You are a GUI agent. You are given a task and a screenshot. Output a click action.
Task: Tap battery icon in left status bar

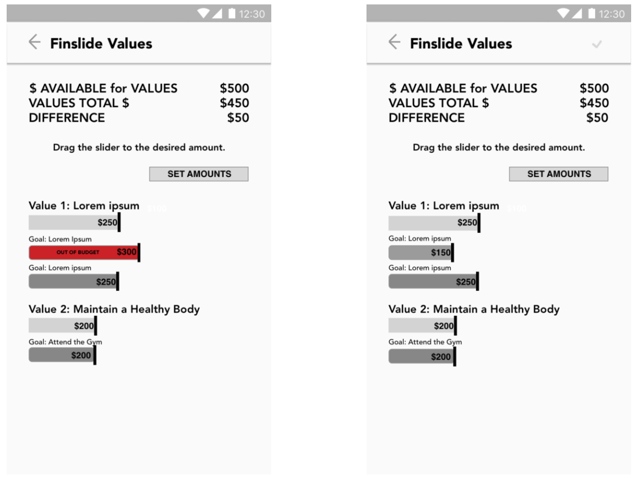click(232, 13)
